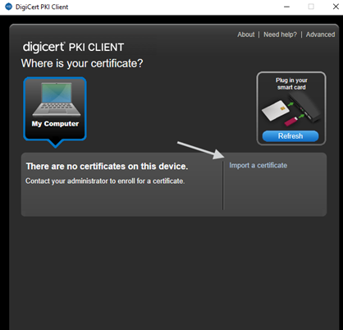Select the My Computer label

click(55, 124)
